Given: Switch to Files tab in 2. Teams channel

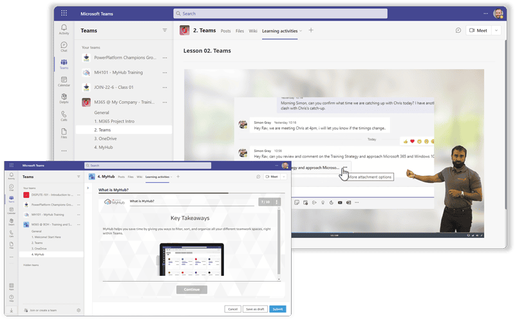Looking at the screenshot, I should pos(239,31).
